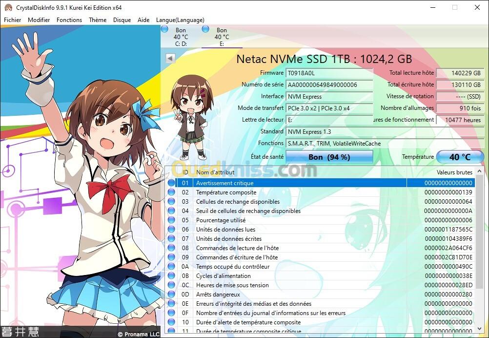Open the Aide menu

[143, 20]
